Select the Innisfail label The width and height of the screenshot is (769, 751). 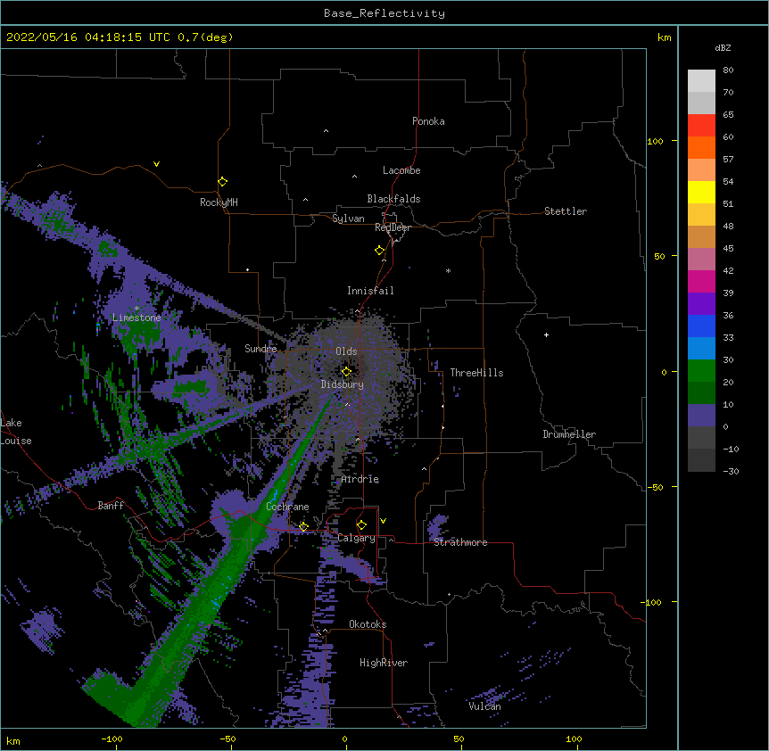[x=370, y=291]
